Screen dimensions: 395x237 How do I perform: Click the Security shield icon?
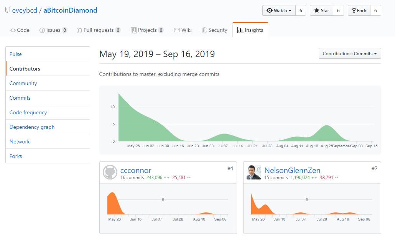(x=204, y=30)
